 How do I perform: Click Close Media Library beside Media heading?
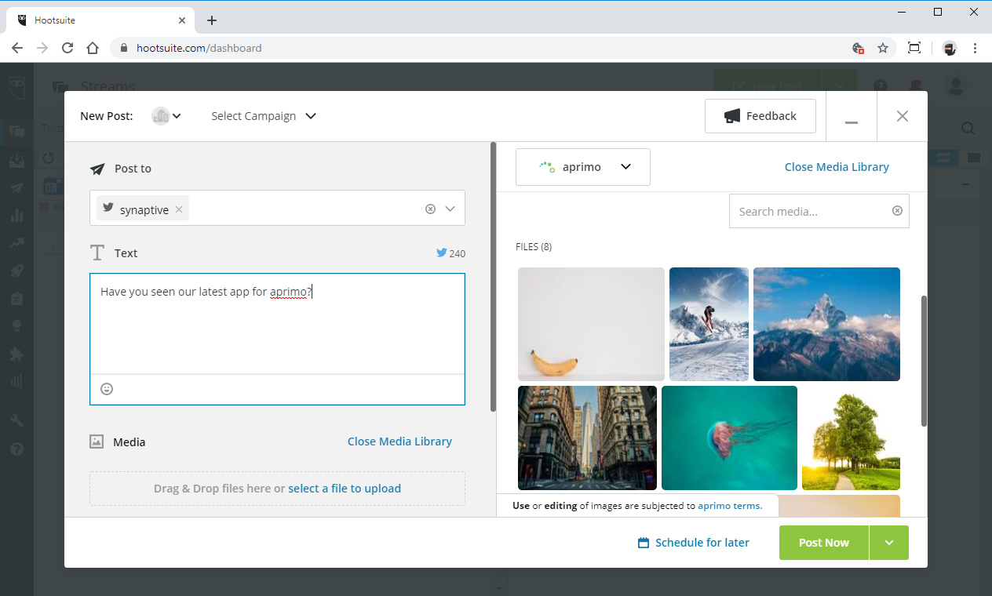(399, 442)
